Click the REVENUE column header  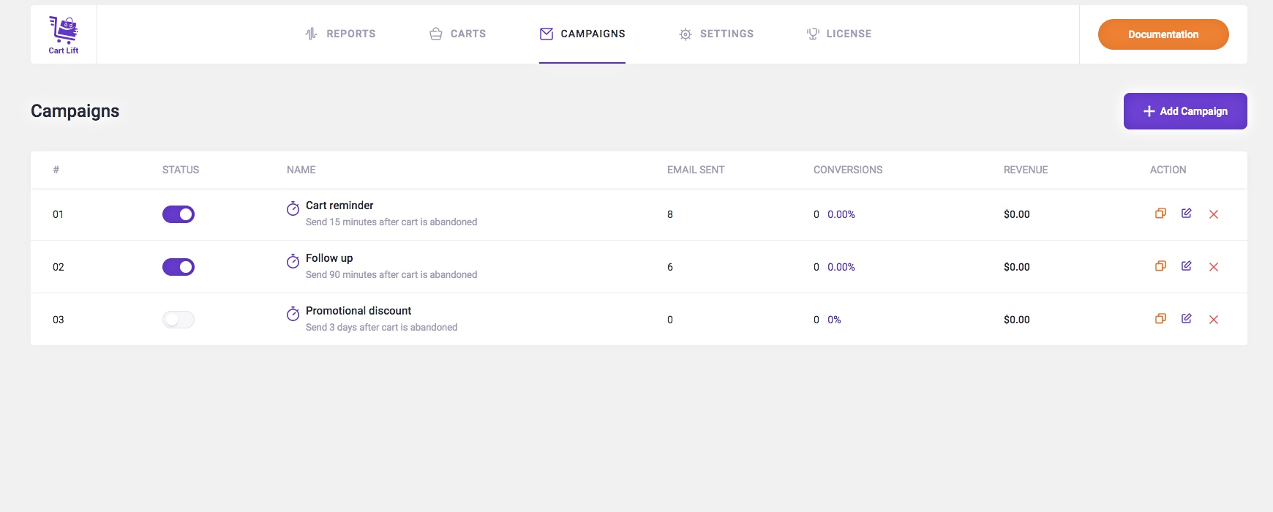1026,170
